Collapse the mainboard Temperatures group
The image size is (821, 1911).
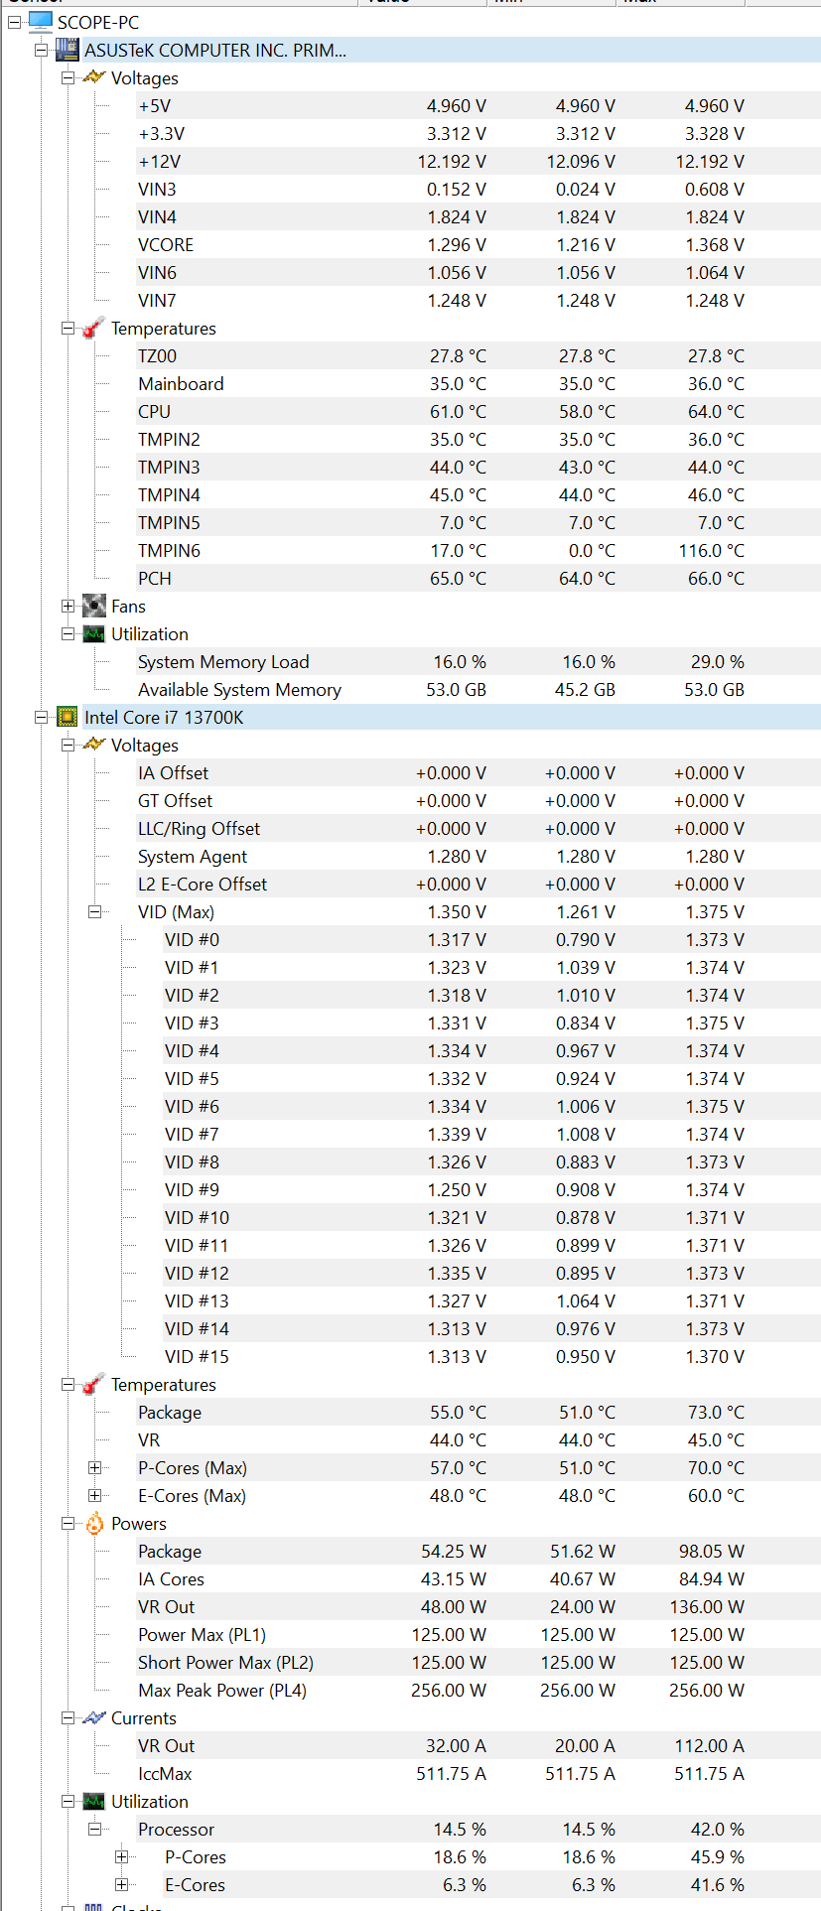(68, 328)
